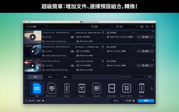Screen dimensions: 179x112
Task: Toggle the merge files switch
Action: pyautogui.click(x=134, y=101)
